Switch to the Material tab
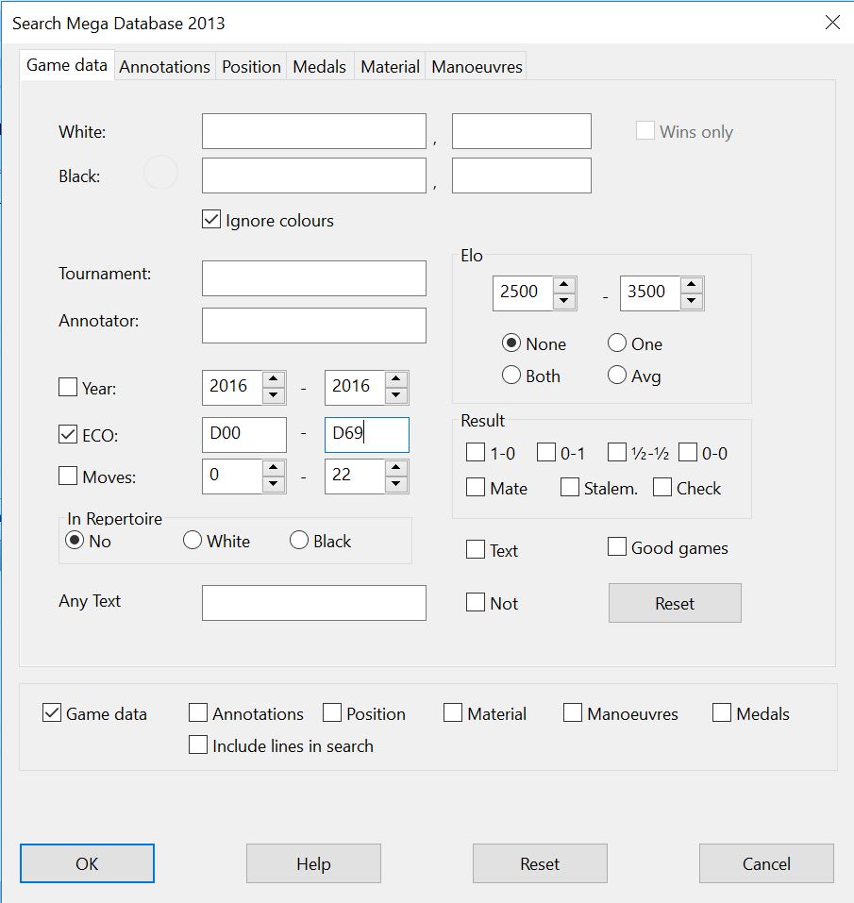 point(390,67)
